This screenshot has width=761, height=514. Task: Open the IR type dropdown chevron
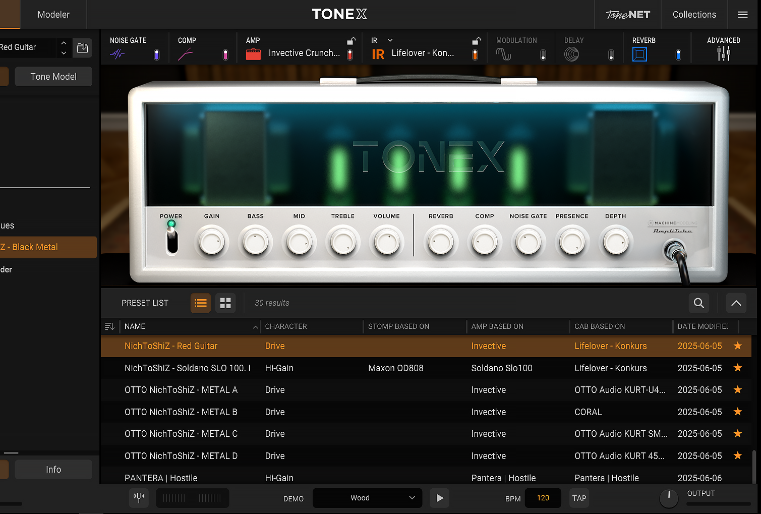pyautogui.click(x=390, y=40)
